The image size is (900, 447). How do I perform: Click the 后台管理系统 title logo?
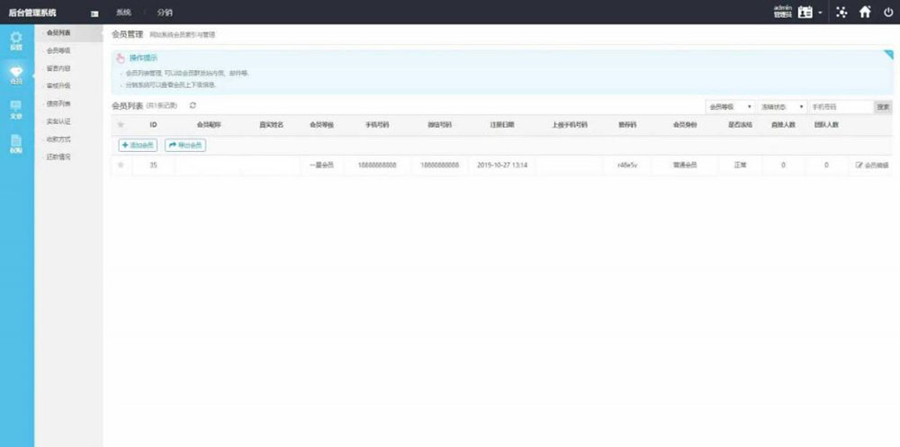[x=32, y=12]
